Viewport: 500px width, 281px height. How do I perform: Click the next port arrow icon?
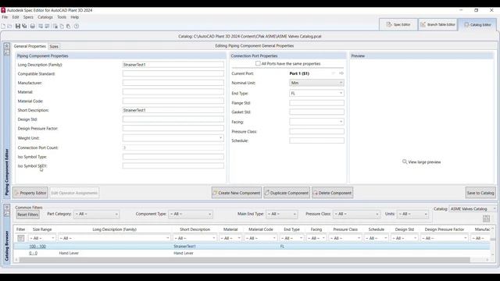tap(341, 73)
